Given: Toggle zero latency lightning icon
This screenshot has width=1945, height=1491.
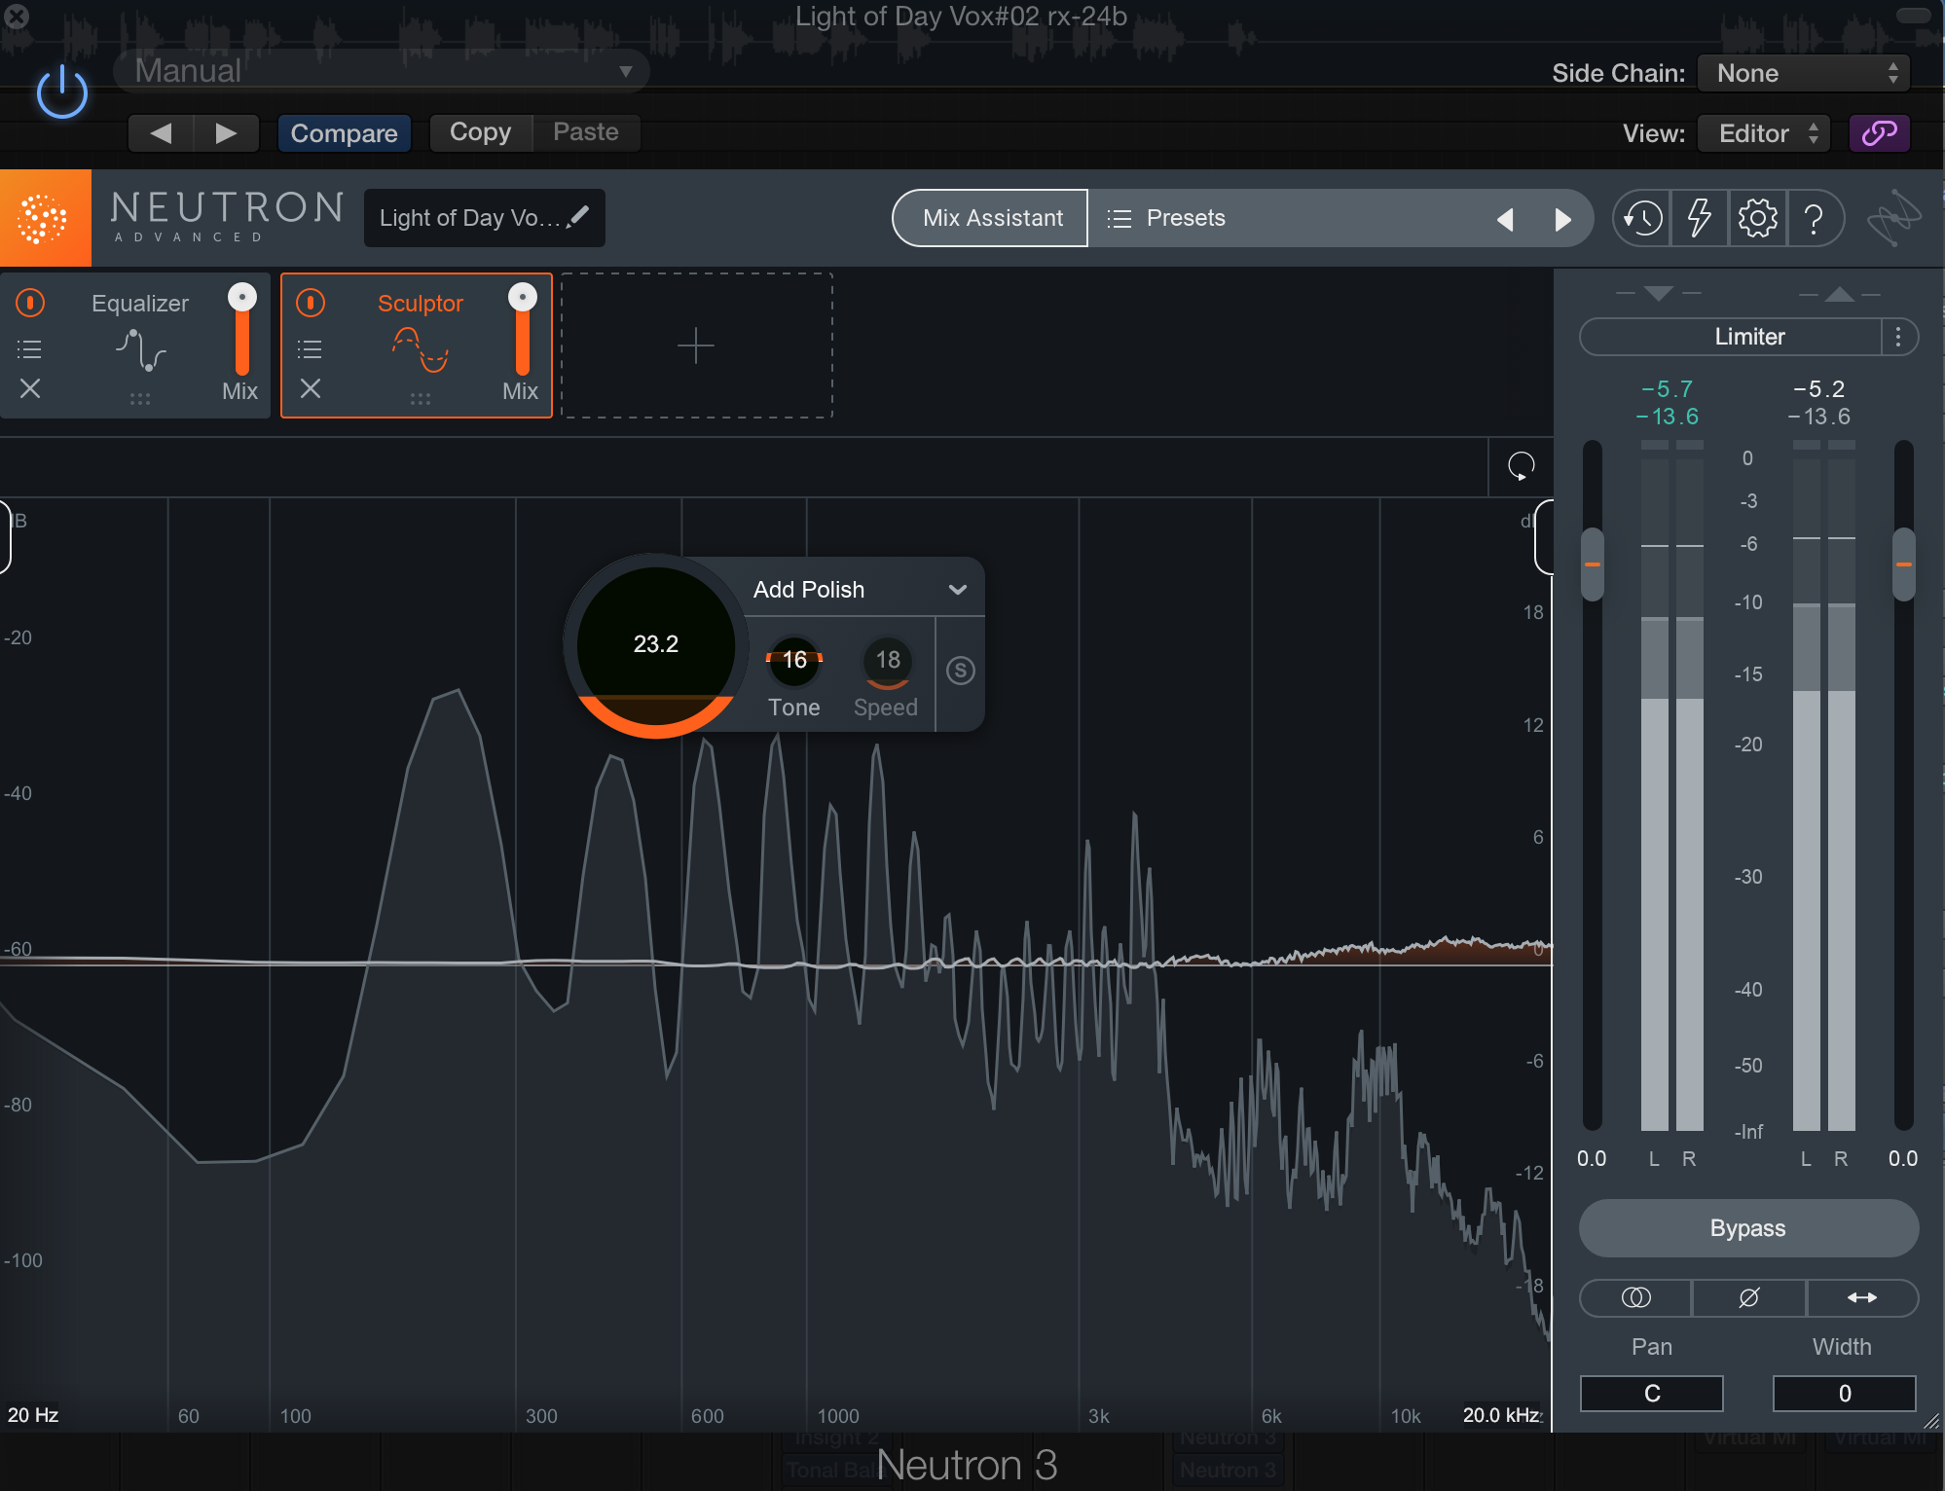Looking at the screenshot, I should [x=1700, y=218].
